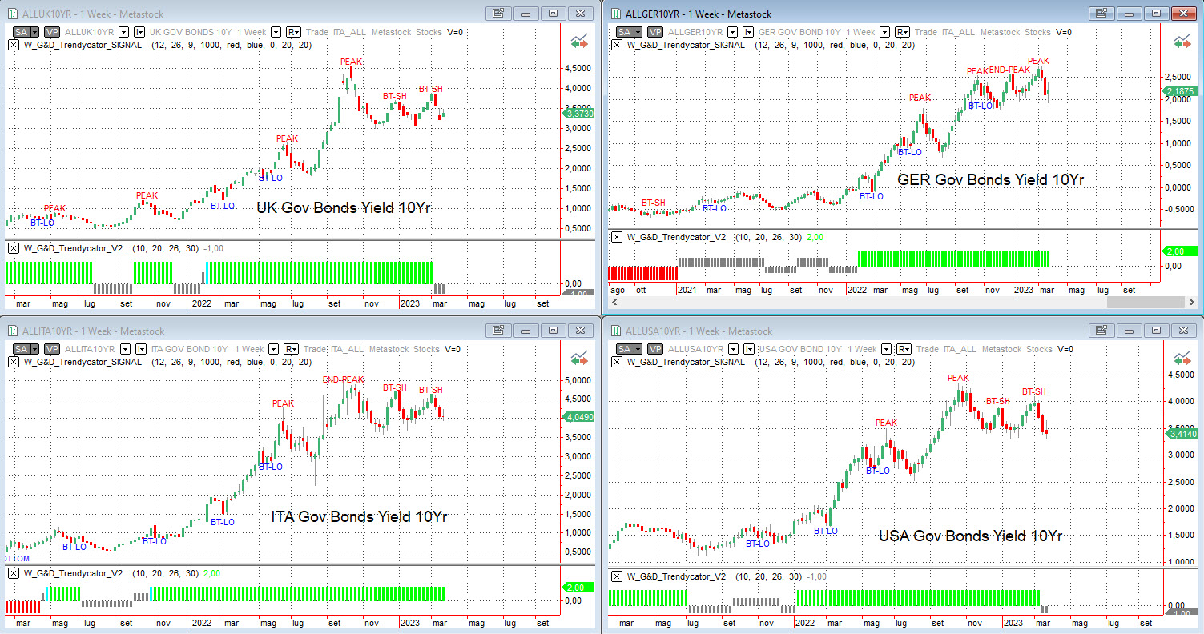Open the I dropdown in the ALLUSA10YR window
1204x634 pixels.
tap(747, 349)
